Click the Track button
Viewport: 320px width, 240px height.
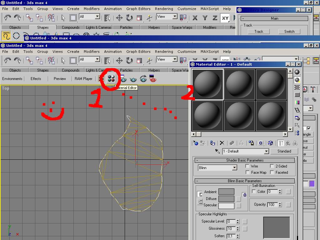(x=258, y=32)
